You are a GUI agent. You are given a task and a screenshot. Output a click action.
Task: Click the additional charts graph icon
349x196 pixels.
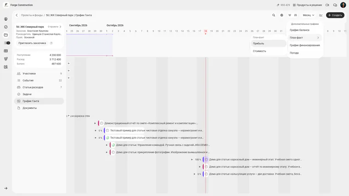[321, 15]
